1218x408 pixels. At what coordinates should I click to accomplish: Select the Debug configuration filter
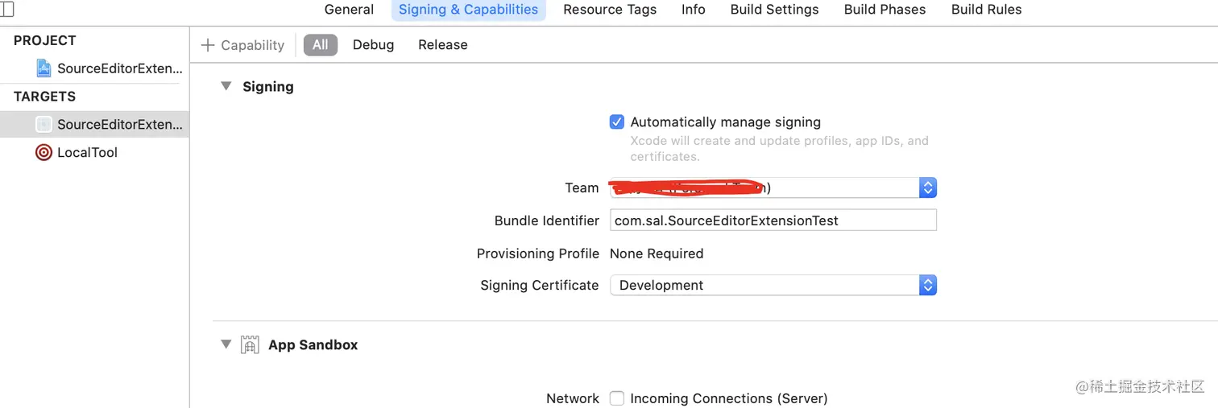point(373,45)
